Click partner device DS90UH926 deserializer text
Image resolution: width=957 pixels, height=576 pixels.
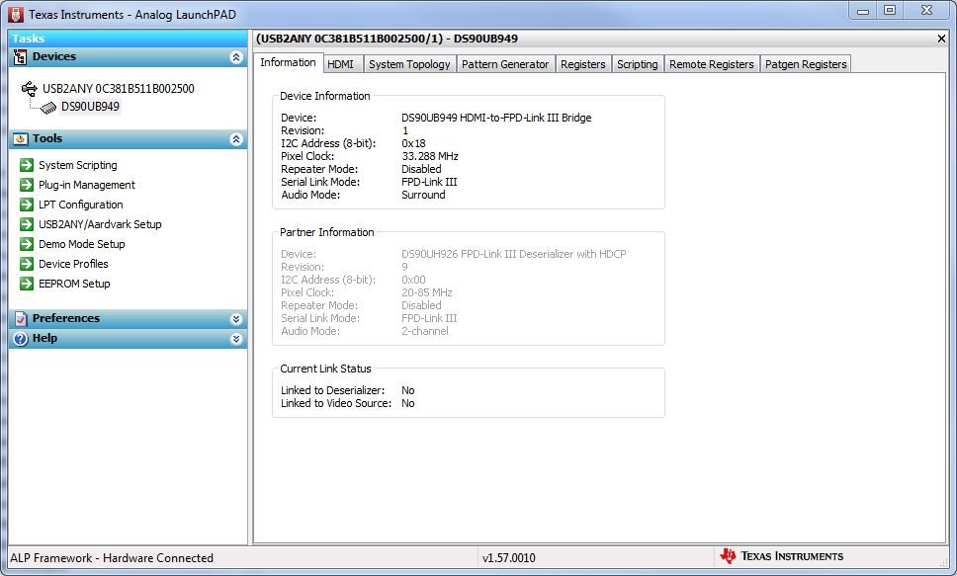click(514, 254)
